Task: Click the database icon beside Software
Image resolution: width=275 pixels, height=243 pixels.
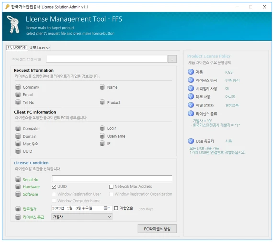Action: tap(18, 194)
